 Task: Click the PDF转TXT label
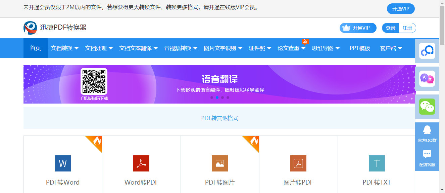tap(377, 183)
